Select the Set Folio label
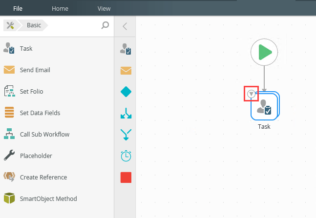Image resolution: width=316 pixels, height=218 pixels. [x=31, y=91]
